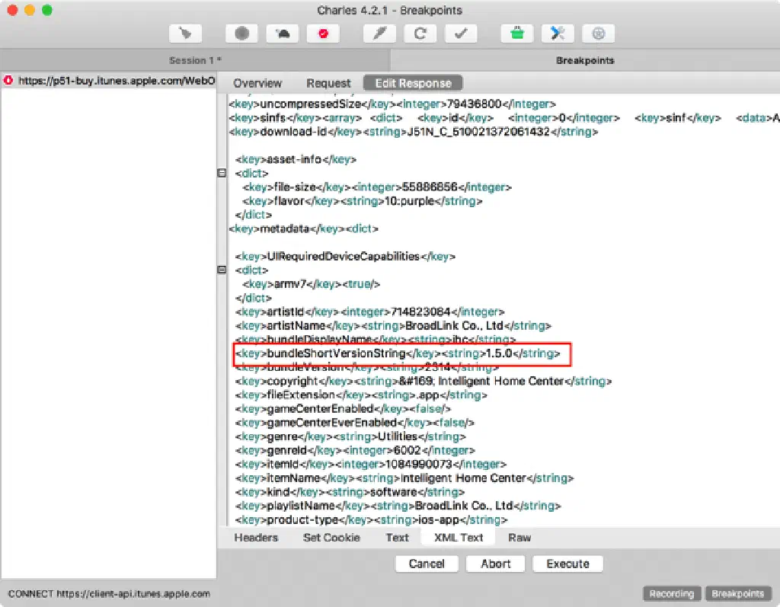Open the Request tab

click(x=328, y=83)
